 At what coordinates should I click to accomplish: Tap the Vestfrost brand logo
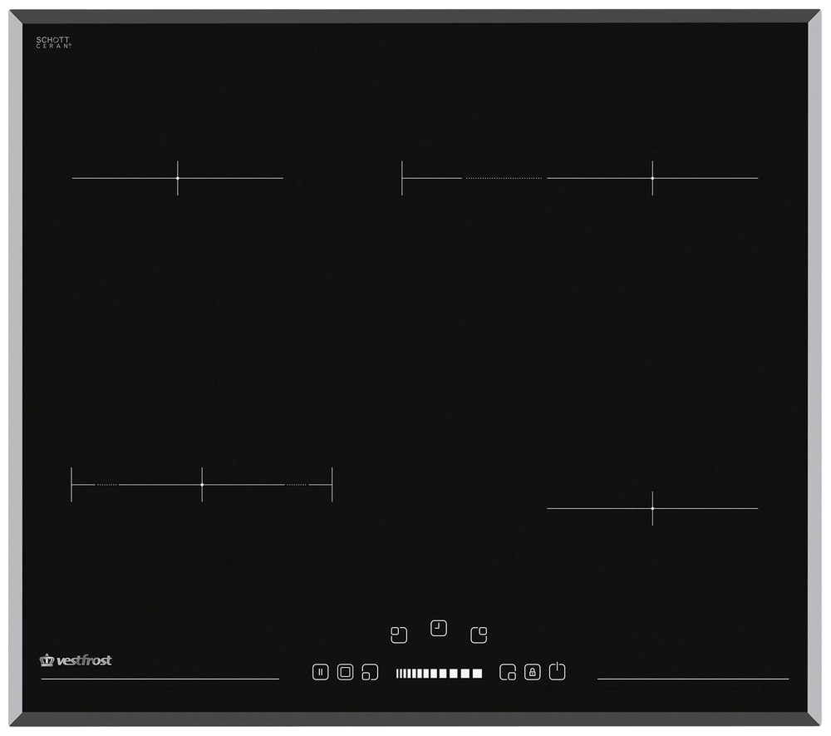click(x=76, y=660)
